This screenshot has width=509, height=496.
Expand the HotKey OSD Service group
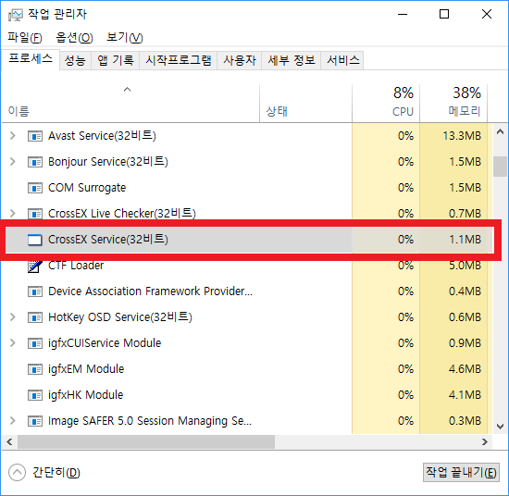[x=13, y=317]
